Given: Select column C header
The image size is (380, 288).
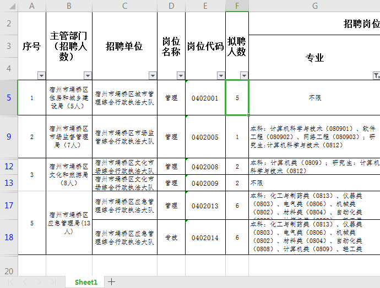Looking at the screenshot, I should [x=124, y=6].
